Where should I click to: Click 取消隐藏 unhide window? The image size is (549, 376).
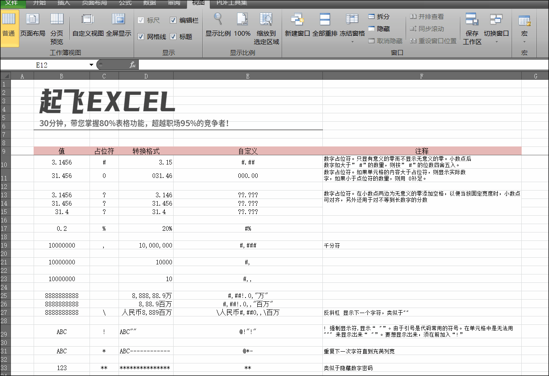385,41
